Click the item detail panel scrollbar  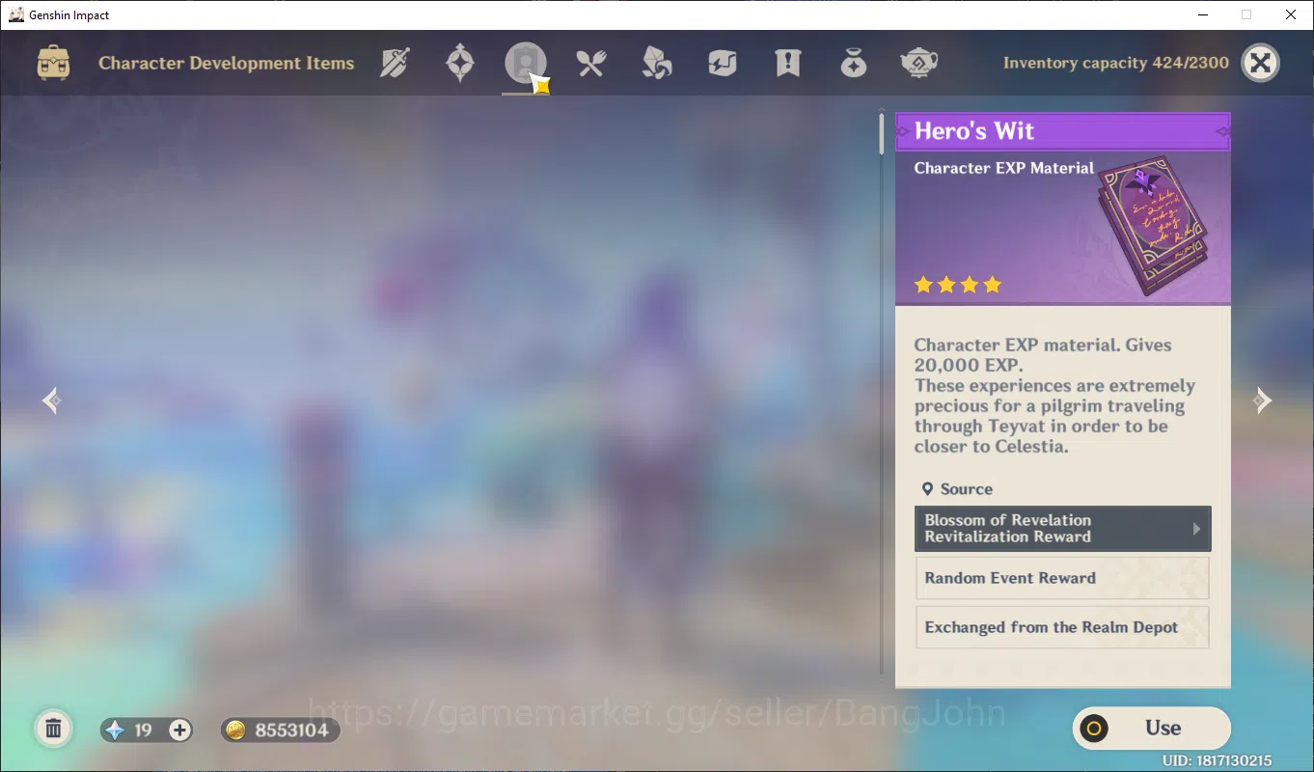(881, 133)
